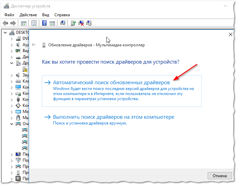Click the back arrow in Device Manager toolbar
The image size is (237, 185).
[x=5, y=23]
